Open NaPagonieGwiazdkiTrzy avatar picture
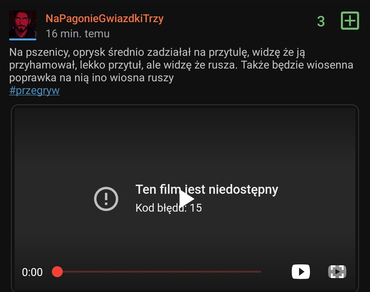The height and width of the screenshot is (292, 370). [x=23, y=24]
